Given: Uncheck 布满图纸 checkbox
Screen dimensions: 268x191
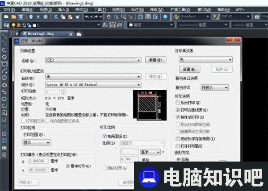Looking at the screenshot, I should point(104,136).
